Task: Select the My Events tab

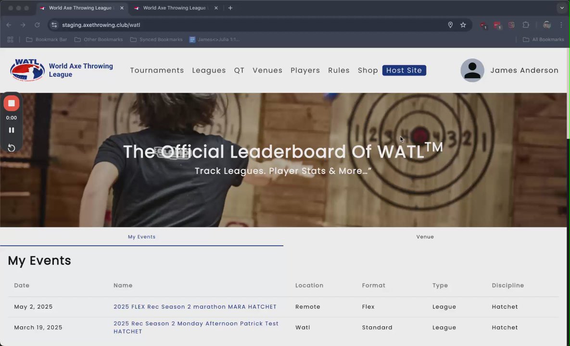Action: pyautogui.click(x=142, y=237)
